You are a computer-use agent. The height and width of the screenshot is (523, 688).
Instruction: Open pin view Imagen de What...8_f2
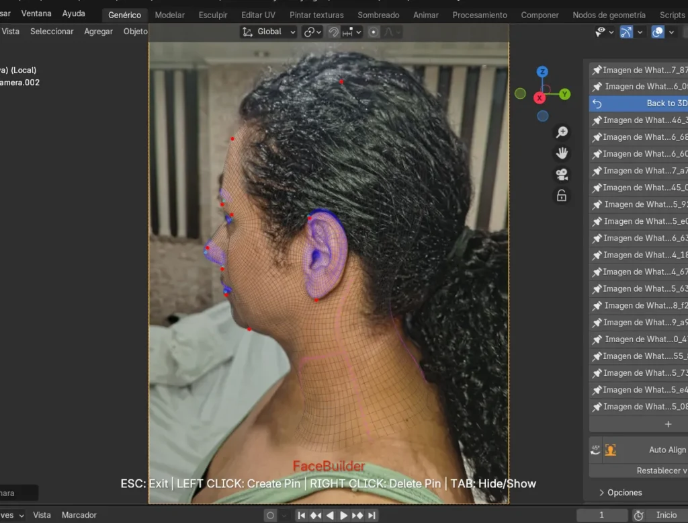tap(638, 306)
